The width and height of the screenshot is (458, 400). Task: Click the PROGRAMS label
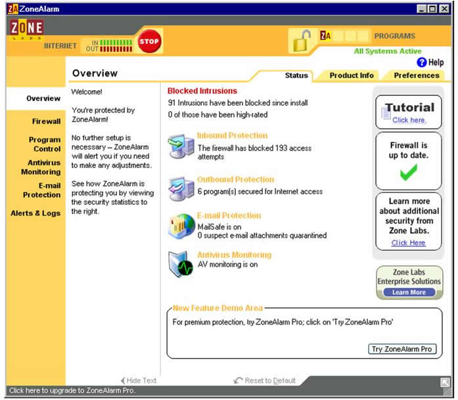(x=395, y=36)
